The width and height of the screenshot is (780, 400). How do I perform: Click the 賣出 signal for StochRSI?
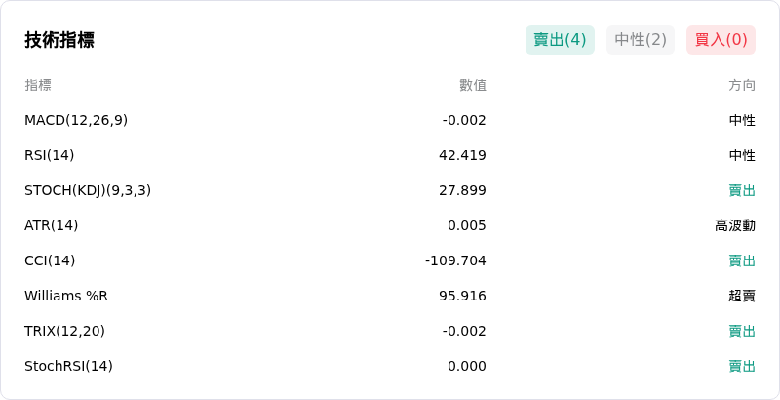coord(742,366)
